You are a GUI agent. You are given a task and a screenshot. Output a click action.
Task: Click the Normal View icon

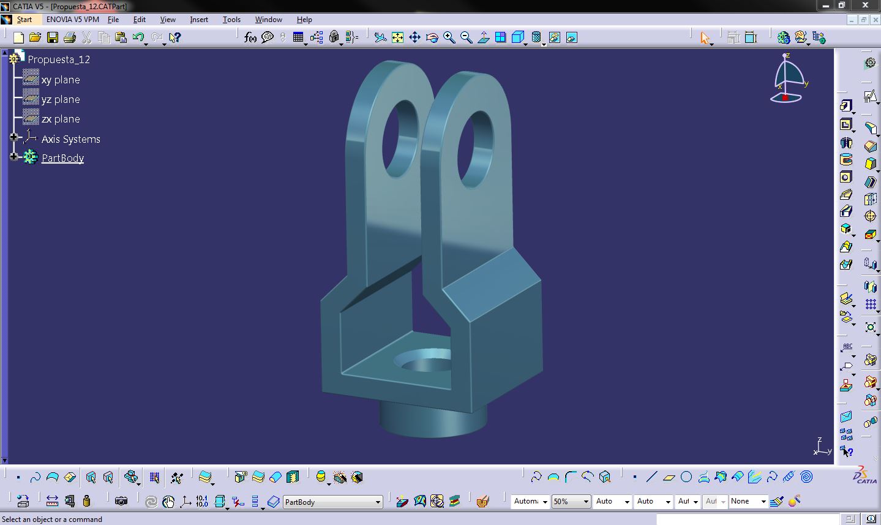tap(483, 37)
